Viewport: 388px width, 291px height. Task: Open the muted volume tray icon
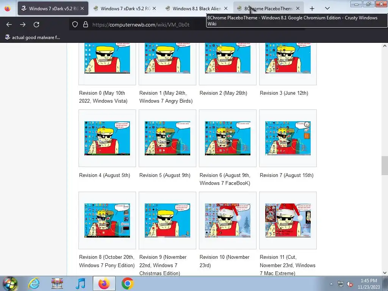point(350,284)
